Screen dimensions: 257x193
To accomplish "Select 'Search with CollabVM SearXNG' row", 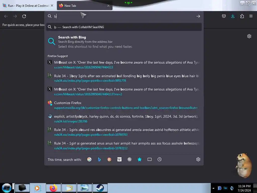I will 124,27.
